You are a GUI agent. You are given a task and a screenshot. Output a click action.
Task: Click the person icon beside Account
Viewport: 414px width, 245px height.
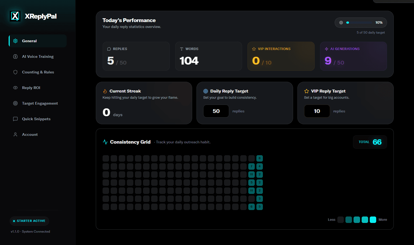coord(15,134)
